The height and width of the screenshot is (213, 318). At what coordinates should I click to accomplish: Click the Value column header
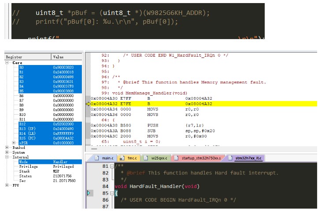click(67, 57)
